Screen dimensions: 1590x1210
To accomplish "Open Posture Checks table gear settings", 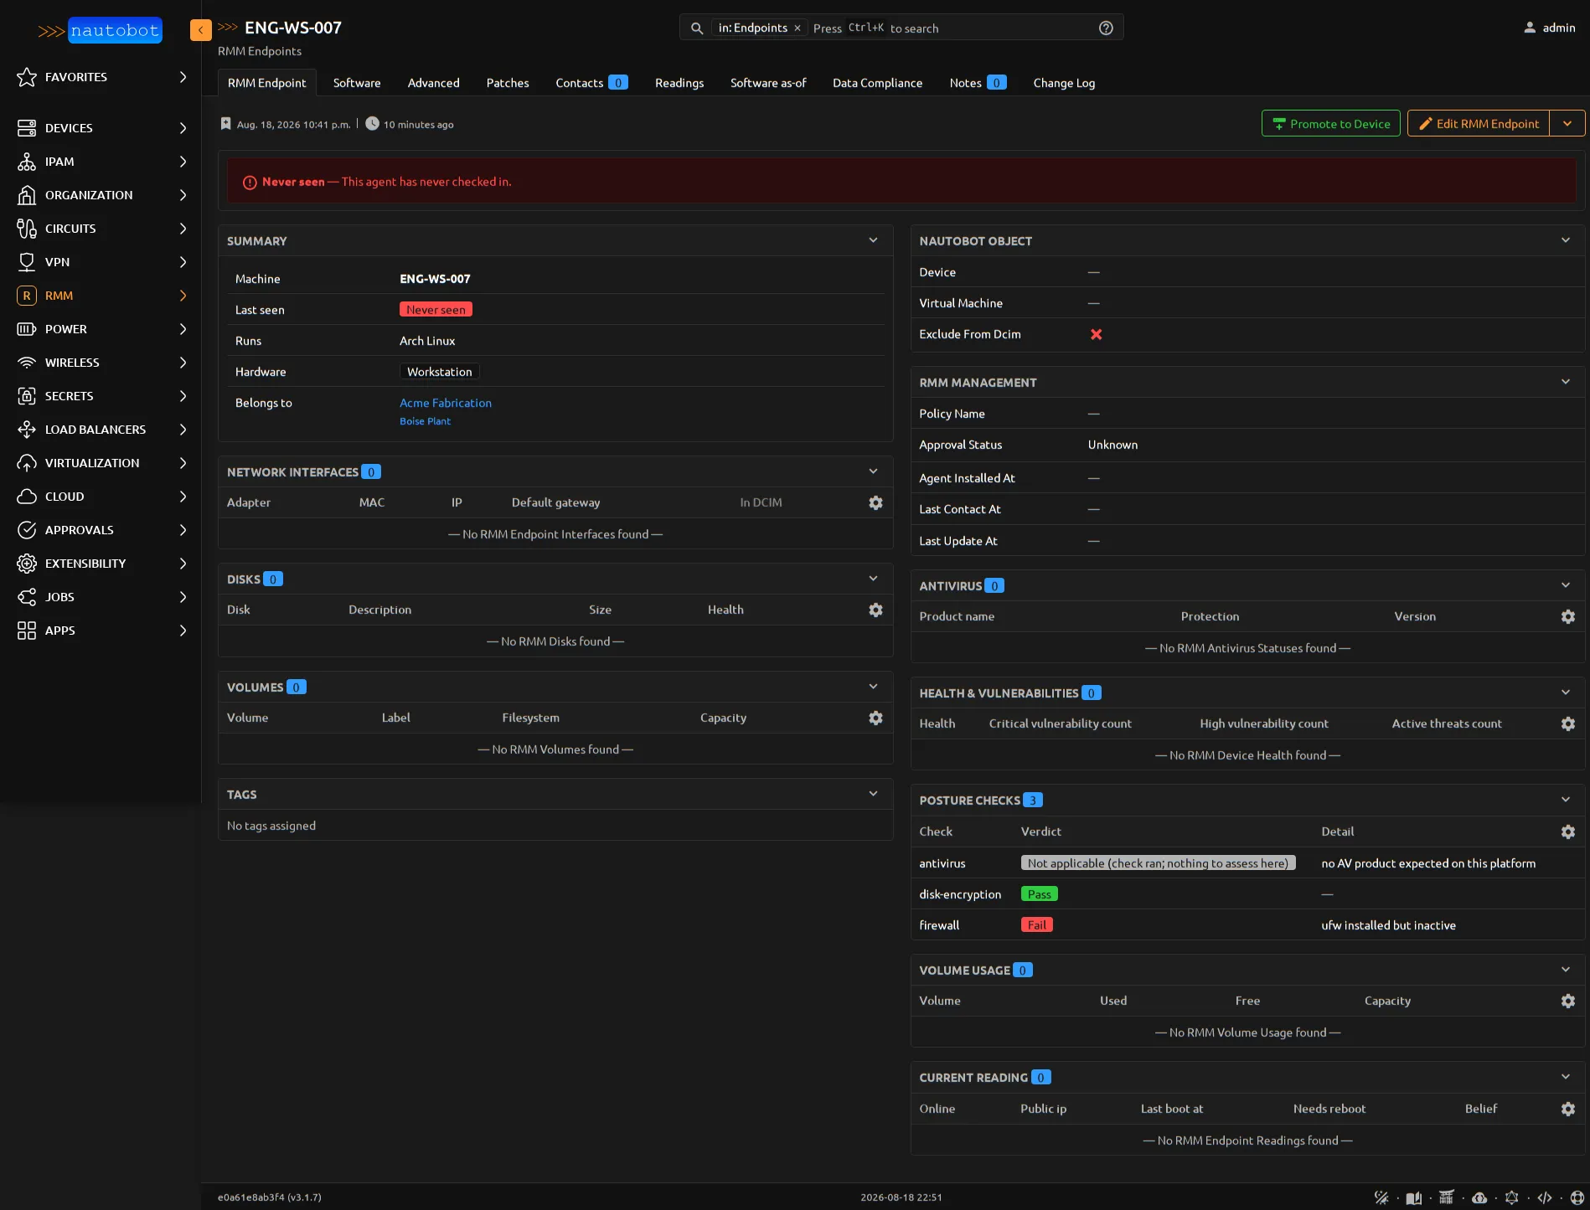I will pyautogui.click(x=1568, y=832).
